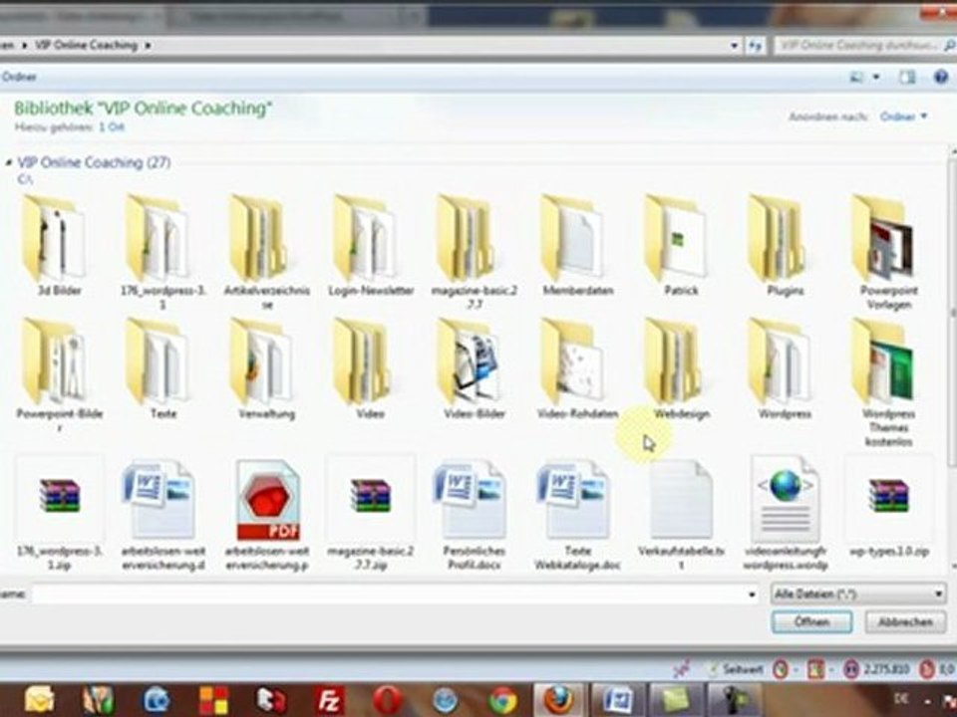Image resolution: width=957 pixels, height=717 pixels.
Task: Select the videoanleitungfr wordpress file
Action: pos(785,514)
